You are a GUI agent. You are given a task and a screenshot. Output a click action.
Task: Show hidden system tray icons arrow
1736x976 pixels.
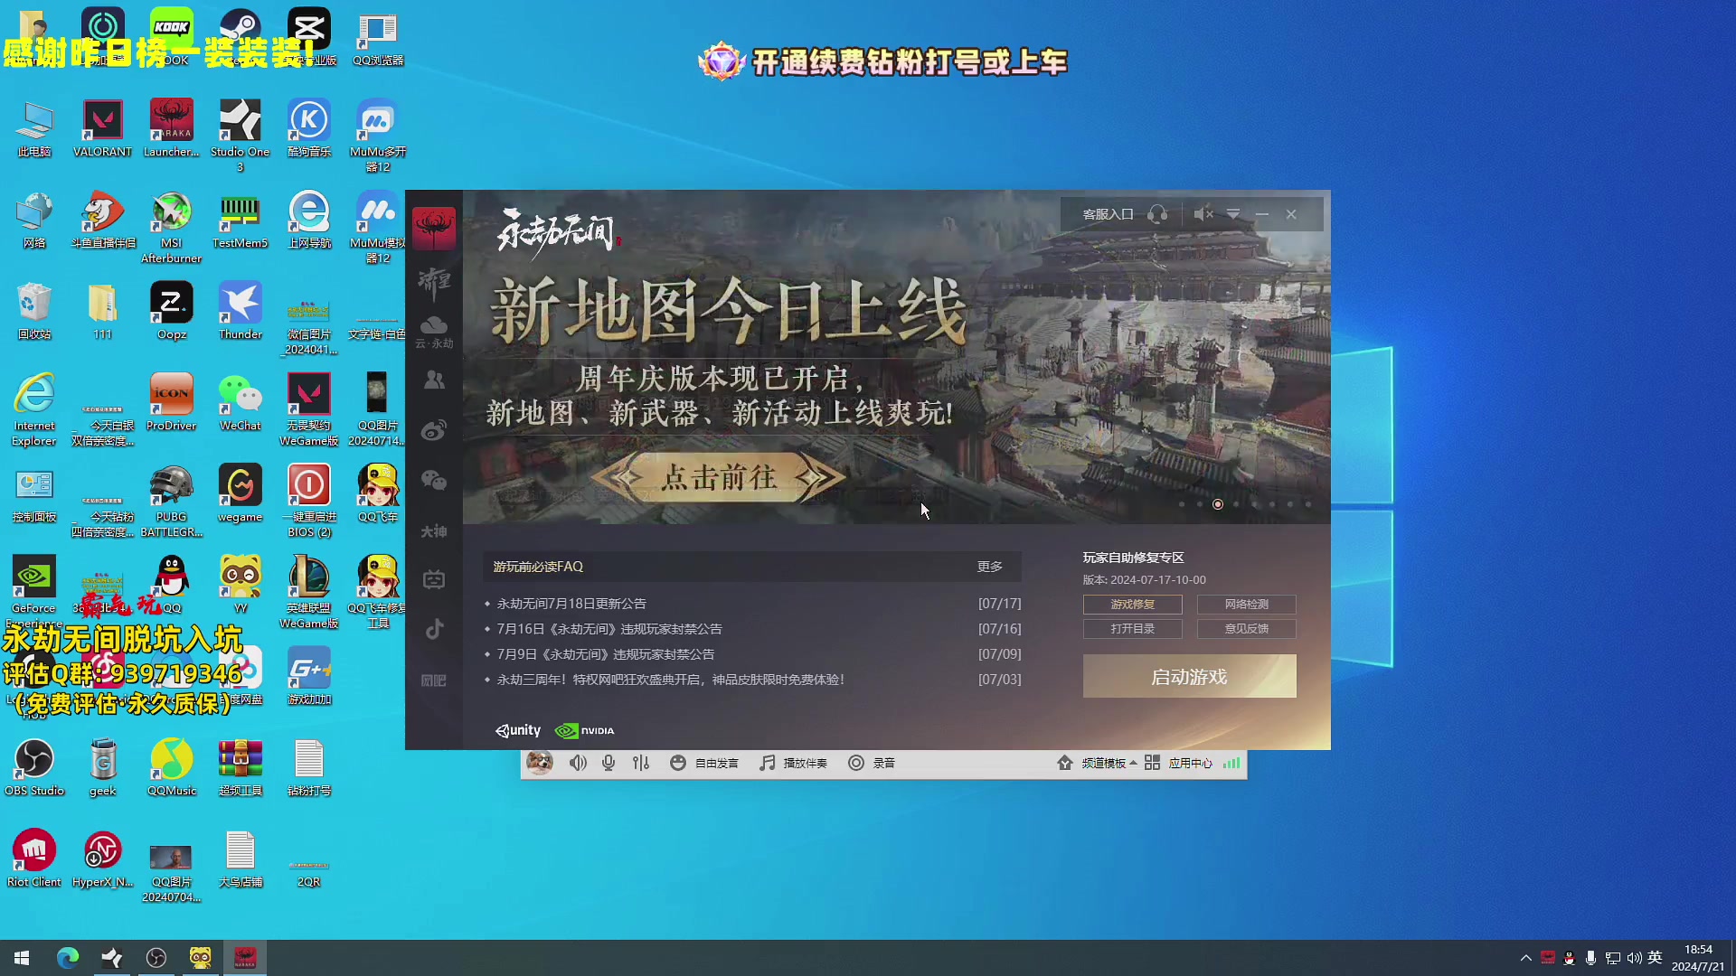click(x=1526, y=958)
